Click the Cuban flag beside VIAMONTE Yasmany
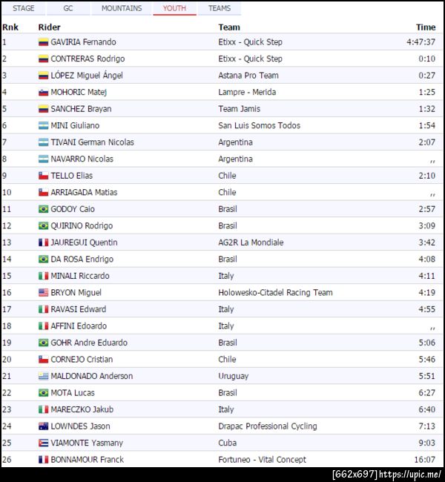The image size is (445, 482). [43, 443]
